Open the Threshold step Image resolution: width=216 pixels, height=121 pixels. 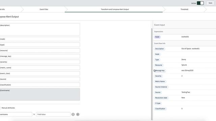click(x=184, y=9)
